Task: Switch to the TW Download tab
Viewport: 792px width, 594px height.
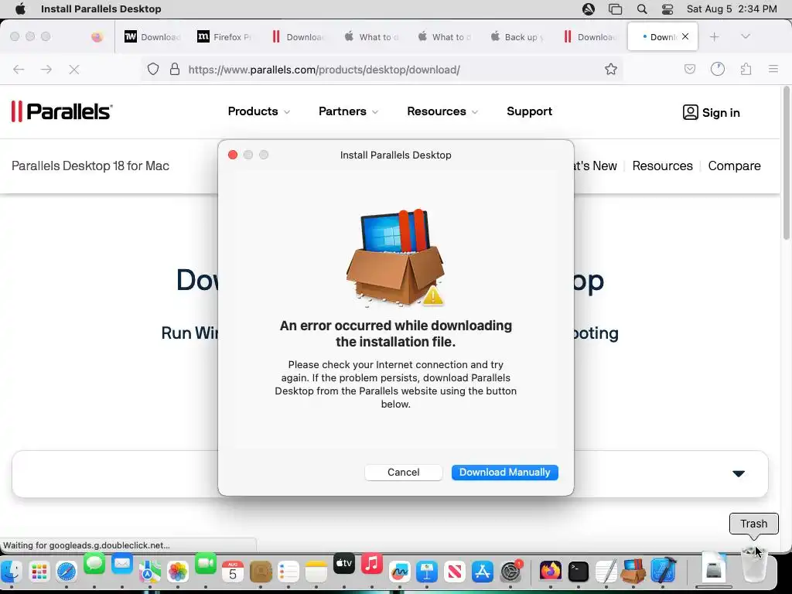Action: point(152,37)
